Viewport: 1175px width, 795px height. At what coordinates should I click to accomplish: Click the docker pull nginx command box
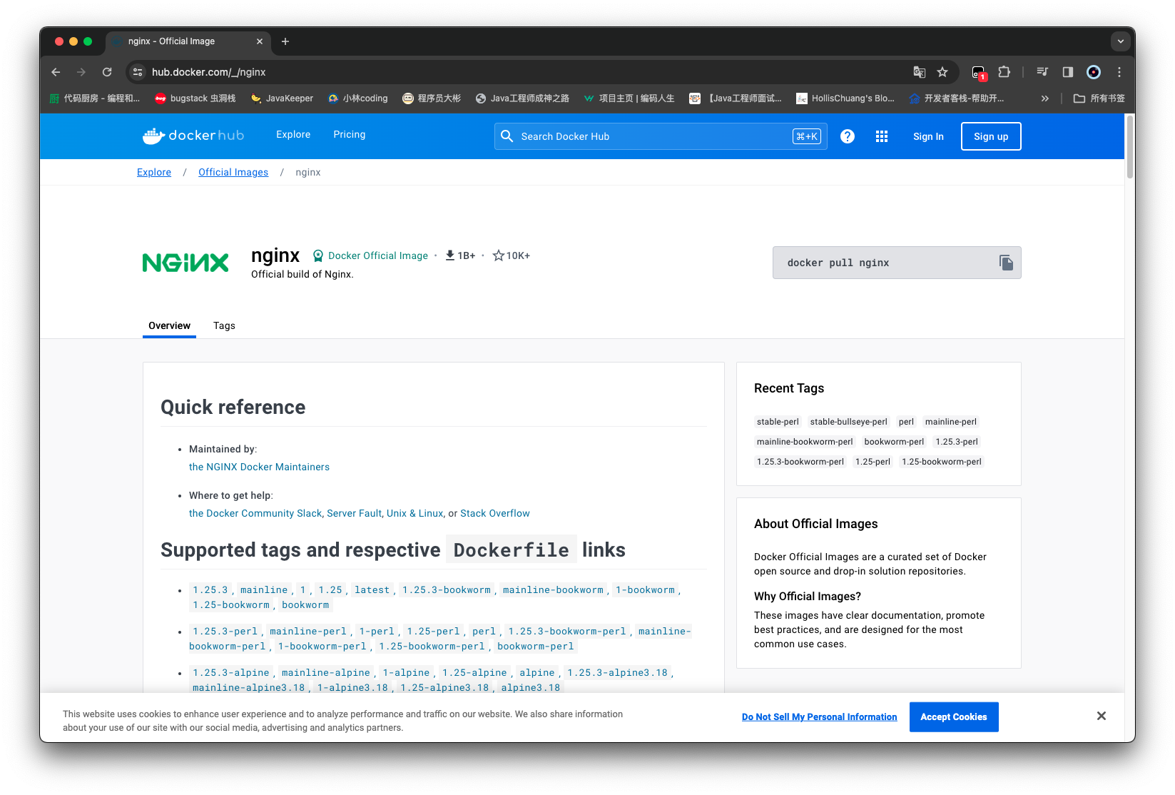(x=897, y=263)
